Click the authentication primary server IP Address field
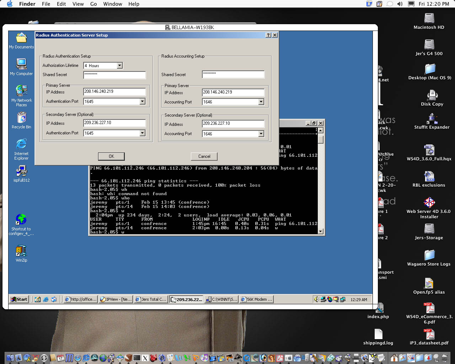The height and width of the screenshot is (364, 455). (114, 92)
